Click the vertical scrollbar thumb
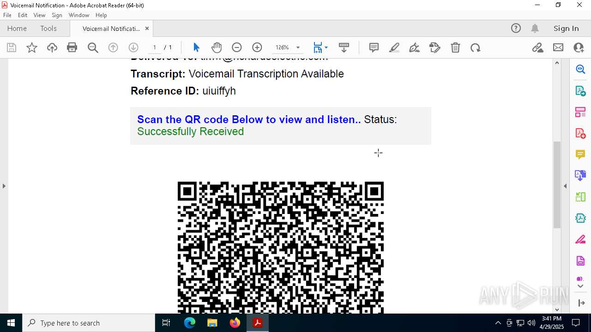Viewport: 591px width, 332px height. pos(557,184)
